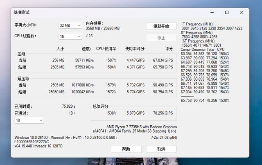
Task: Click final log summary row 65.758 90.754 78.256
Action: (205, 100)
